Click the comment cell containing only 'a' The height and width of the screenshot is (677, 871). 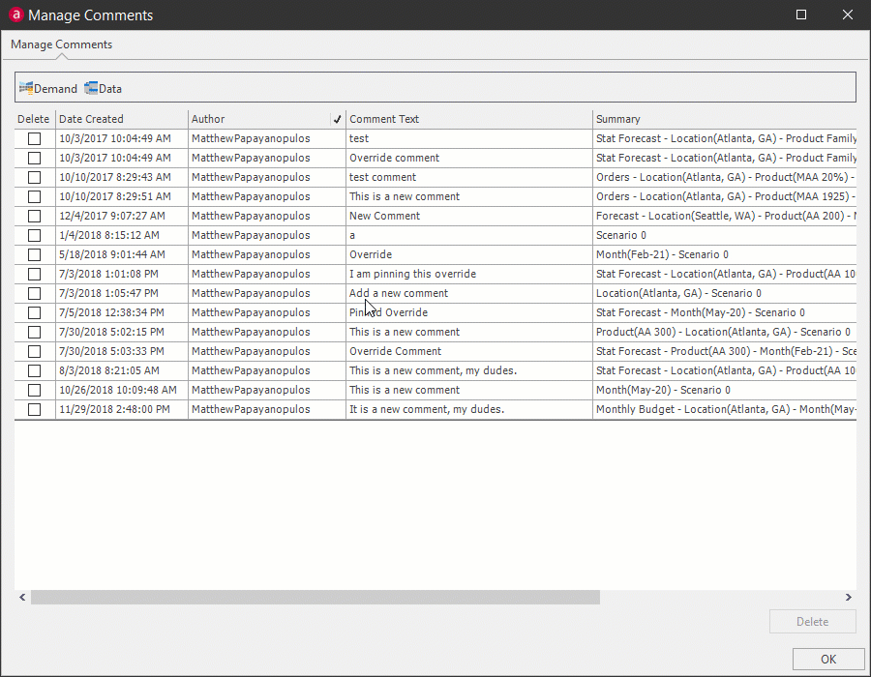(x=468, y=235)
